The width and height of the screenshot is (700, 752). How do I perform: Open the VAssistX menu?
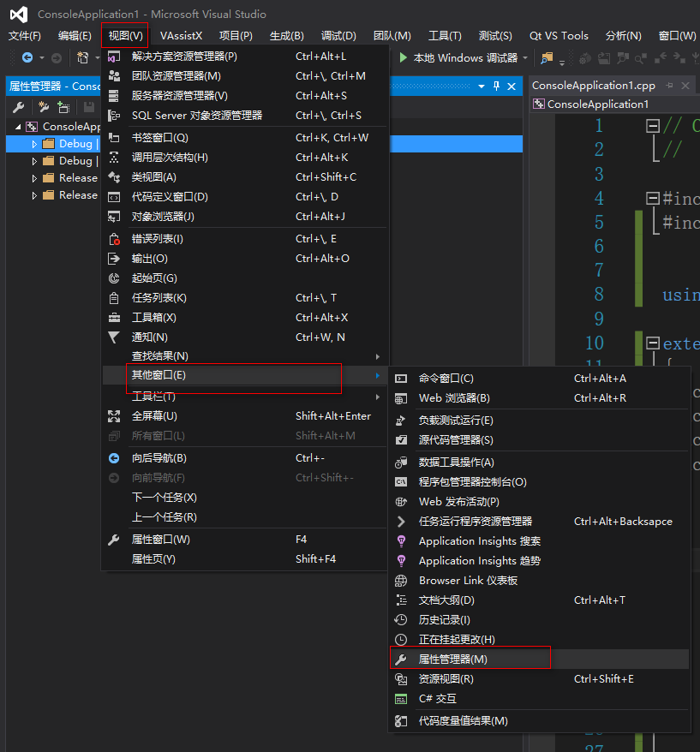(x=182, y=36)
